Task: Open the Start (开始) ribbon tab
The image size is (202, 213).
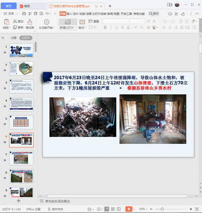Action: [x=63, y=14]
